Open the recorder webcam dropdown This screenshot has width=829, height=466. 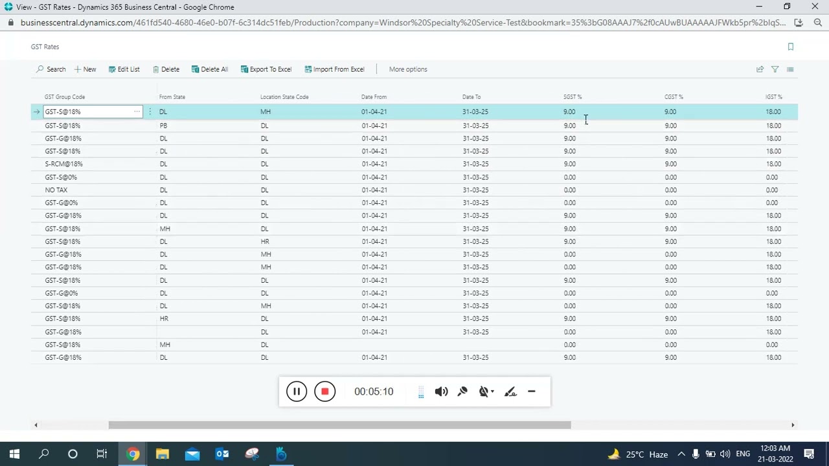(486, 392)
